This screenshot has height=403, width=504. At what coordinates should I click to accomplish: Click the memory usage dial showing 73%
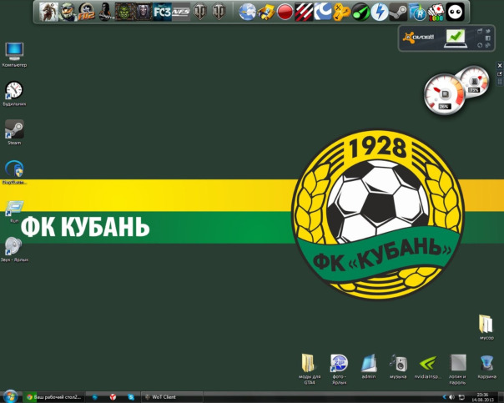click(475, 80)
